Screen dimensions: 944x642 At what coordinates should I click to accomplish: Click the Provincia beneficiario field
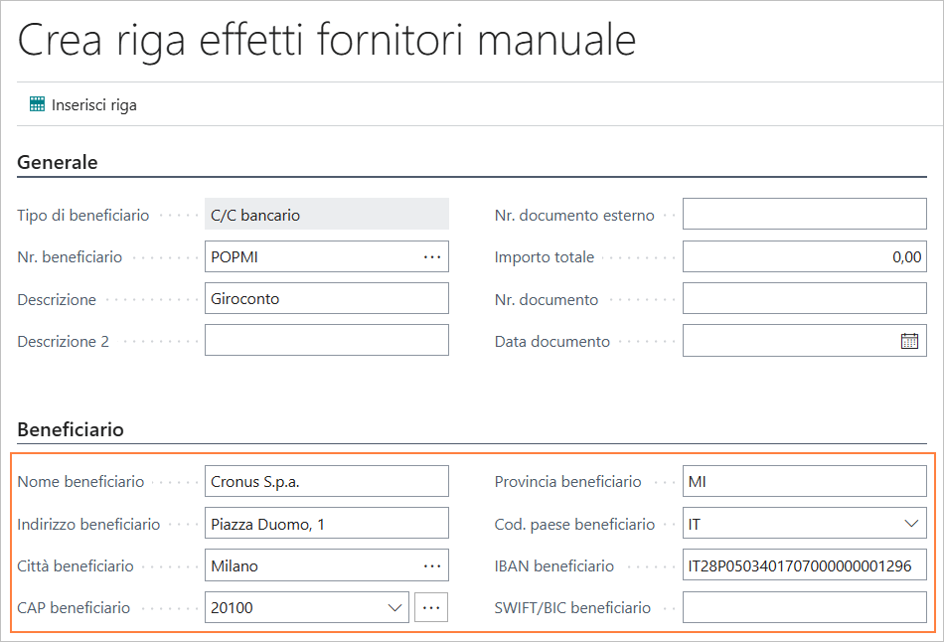[x=804, y=482]
